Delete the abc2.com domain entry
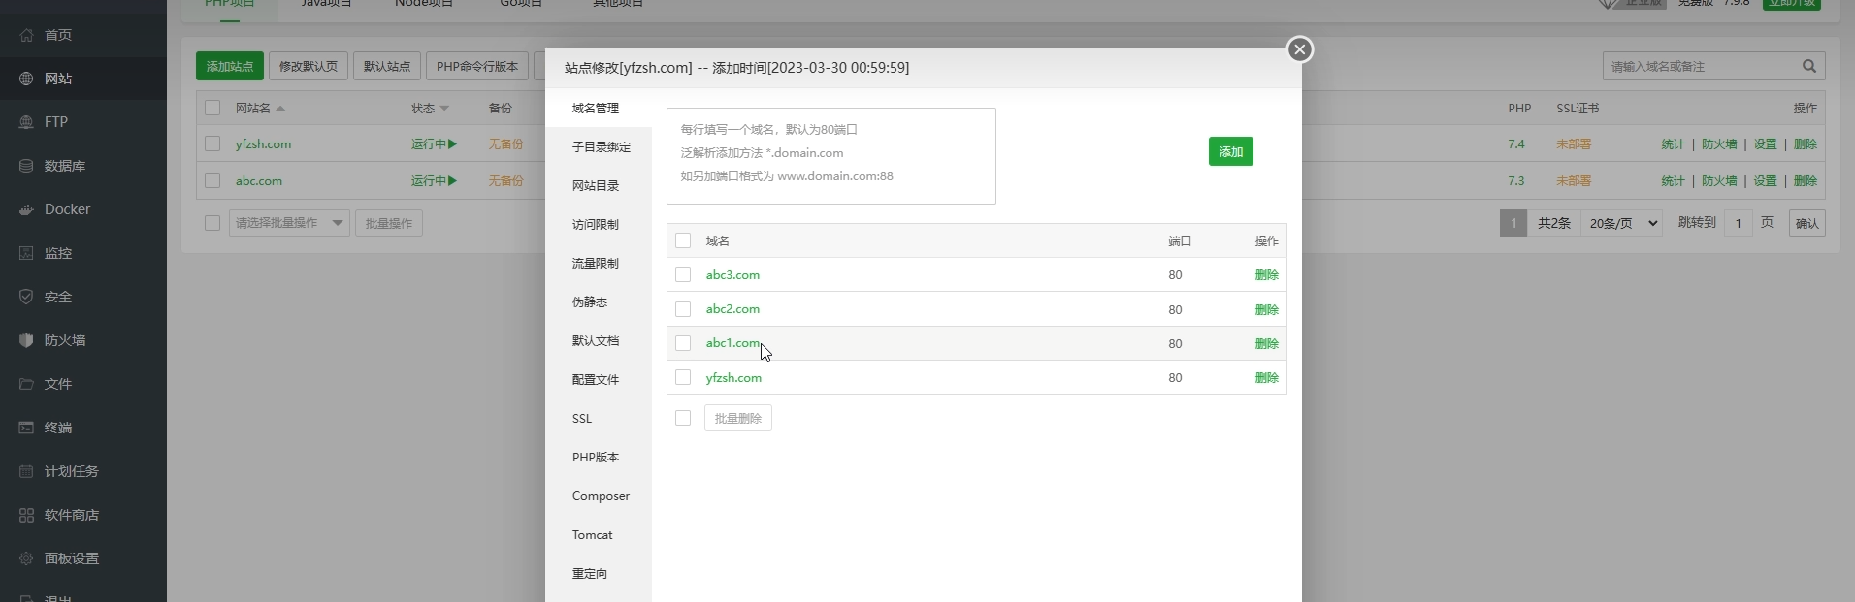The width and height of the screenshot is (1855, 602). (1266, 309)
